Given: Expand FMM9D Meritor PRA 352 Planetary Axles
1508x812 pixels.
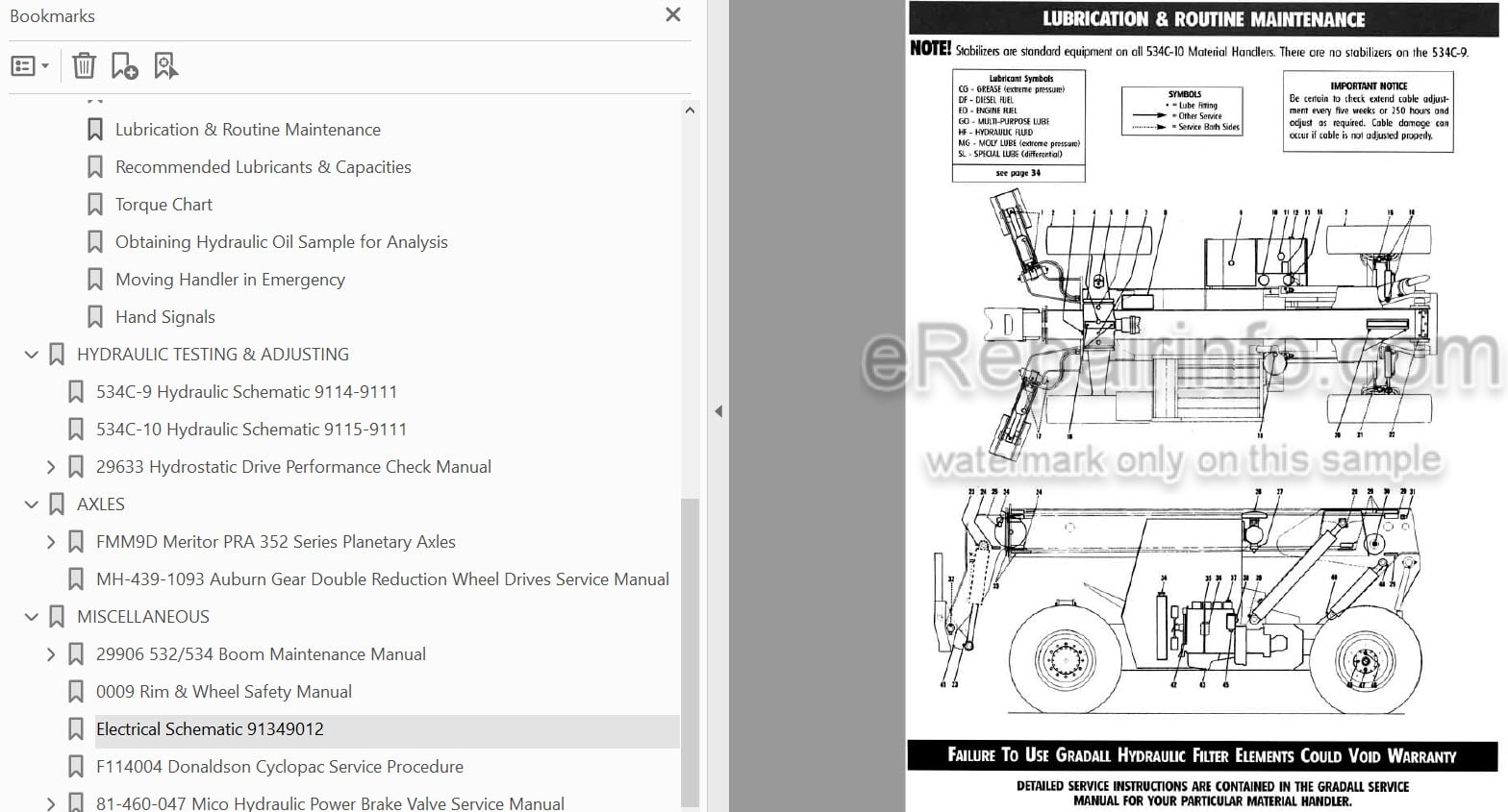Looking at the screenshot, I should [x=51, y=542].
